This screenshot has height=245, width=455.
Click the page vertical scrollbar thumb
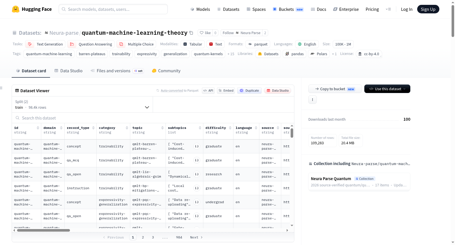click(x=453, y=21)
